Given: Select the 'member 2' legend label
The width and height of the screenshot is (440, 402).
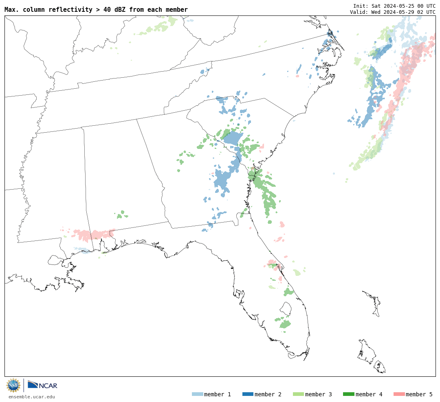Looking at the screenshot, I should [x=268, y=394].
